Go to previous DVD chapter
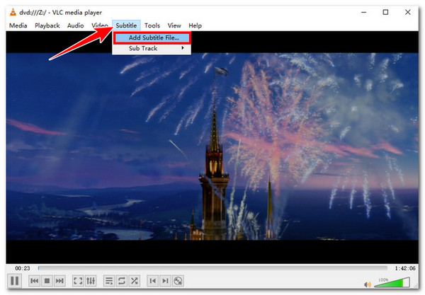Image resolution: width=425 pixels, height=295 pixels. [152, 281]
